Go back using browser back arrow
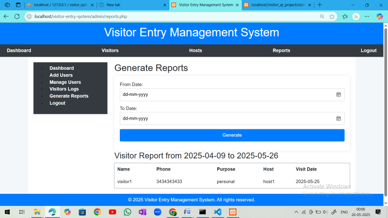Image resolution: width=388 pixels, height=218 pixels. point(6,16)
